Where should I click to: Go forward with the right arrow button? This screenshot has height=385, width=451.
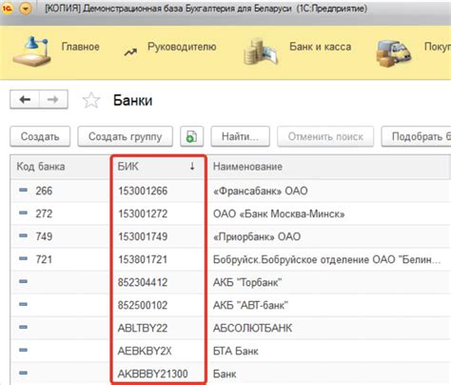coord(53,100)
